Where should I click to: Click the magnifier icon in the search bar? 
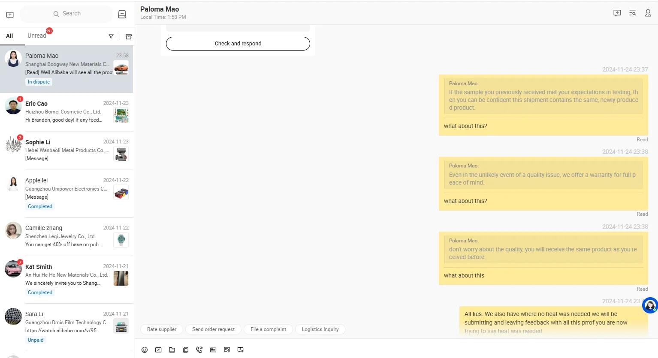pyautogui.click(x=56, y=14)
